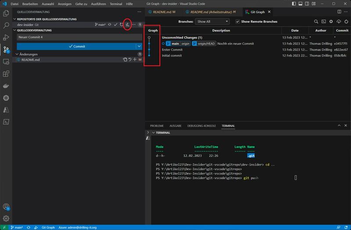
Task: Collapse the Änderungen group
Action: pos(17,54)
